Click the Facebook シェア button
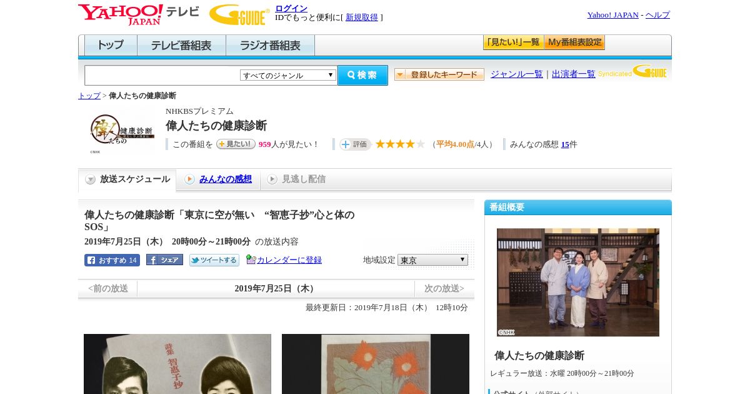 point(164,260)
